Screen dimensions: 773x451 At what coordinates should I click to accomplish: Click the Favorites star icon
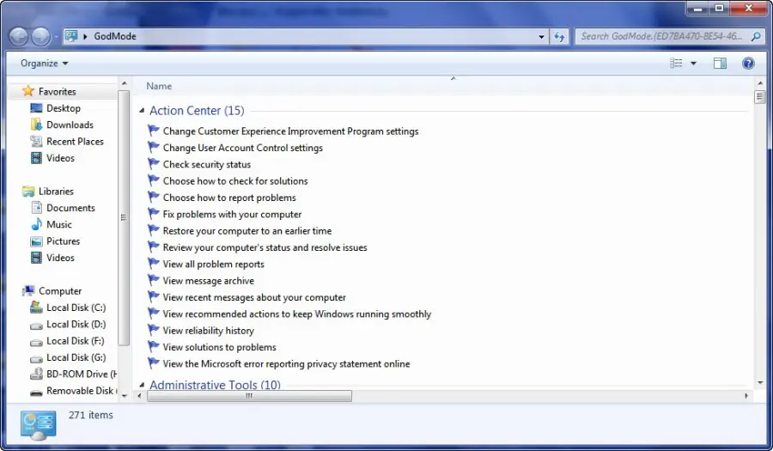[28, 91]
